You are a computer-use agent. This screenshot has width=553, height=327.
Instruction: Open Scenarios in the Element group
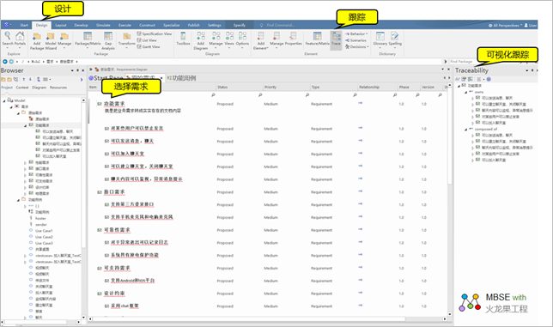point(355,40)
